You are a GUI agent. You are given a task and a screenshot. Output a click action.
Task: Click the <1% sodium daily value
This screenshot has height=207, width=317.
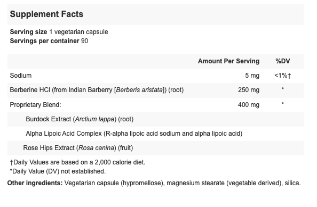(283, 76)
